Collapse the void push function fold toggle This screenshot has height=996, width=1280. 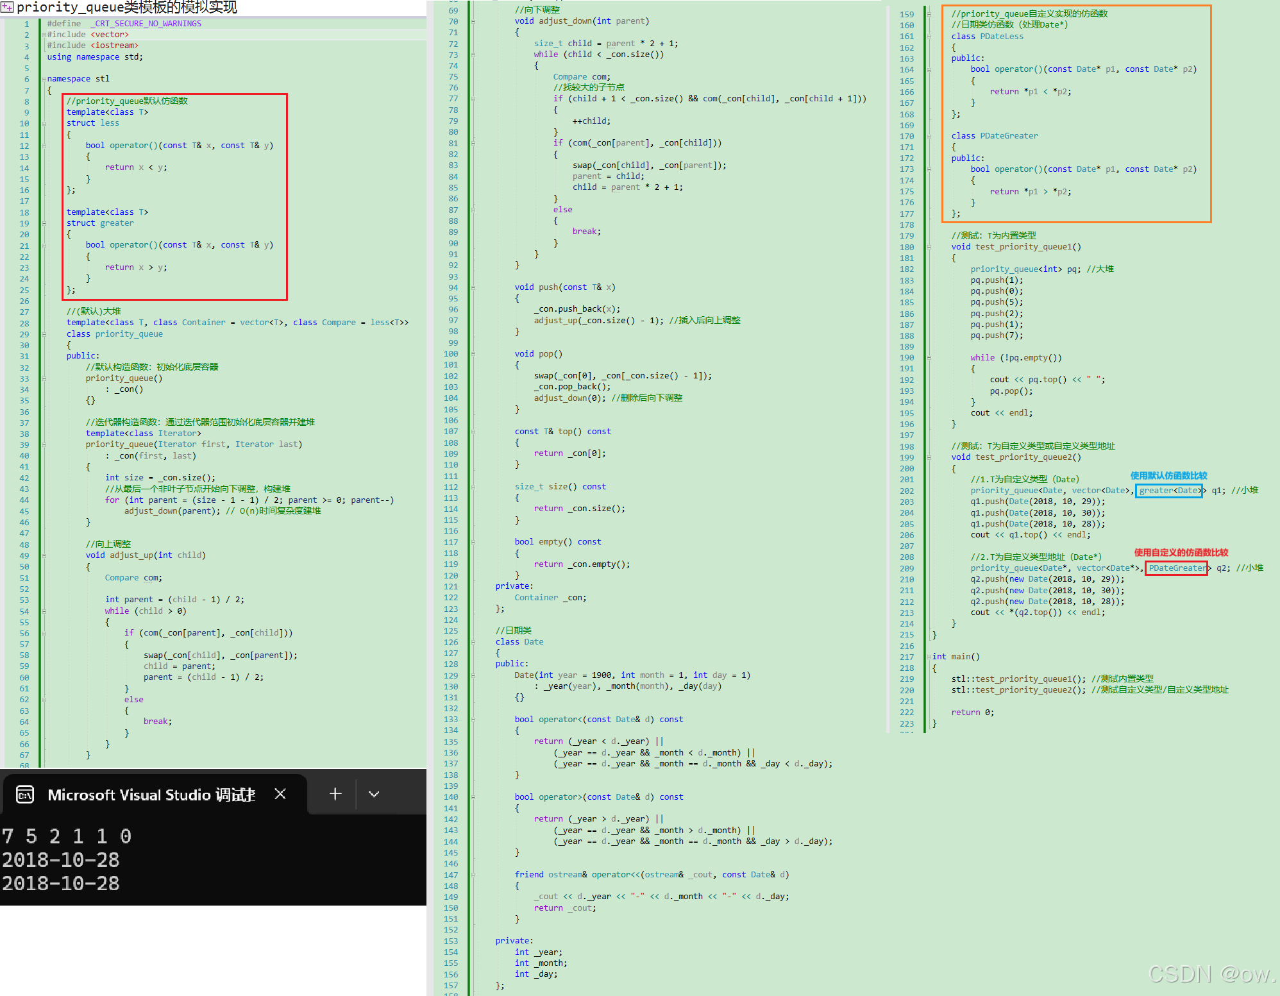tap(473, 287)
